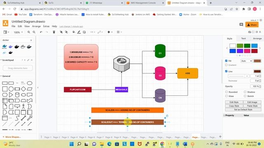Uncheck the Line checkbox

(226, 71)
